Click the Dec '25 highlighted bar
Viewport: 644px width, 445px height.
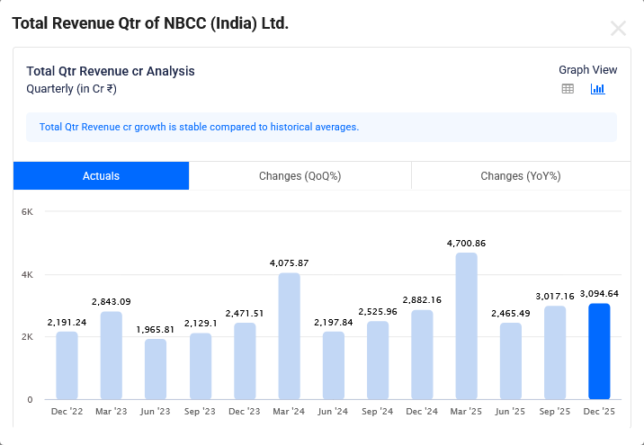[x=599, y=352]
